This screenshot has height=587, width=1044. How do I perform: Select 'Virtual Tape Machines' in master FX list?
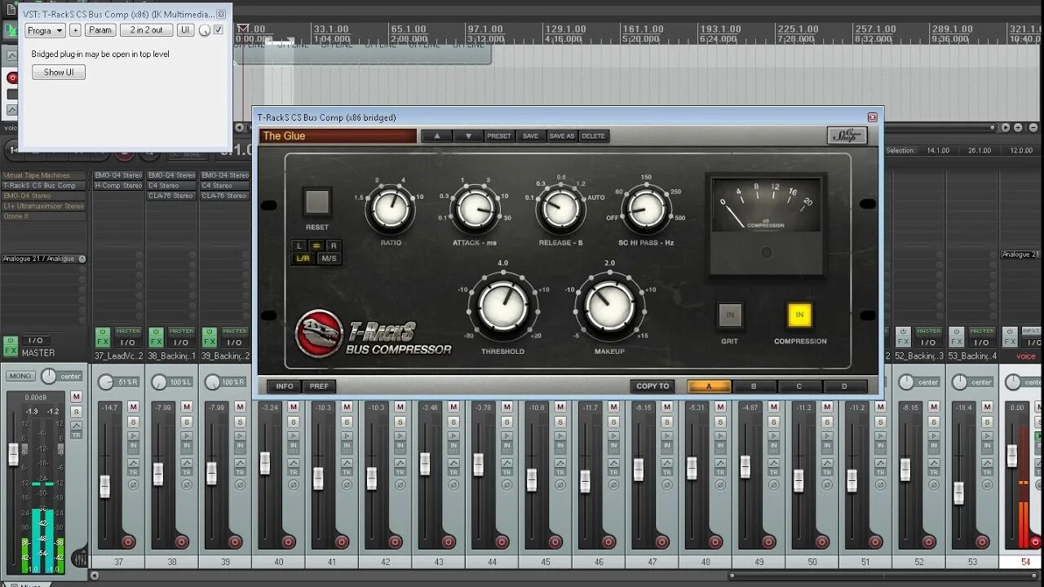point(42,175)
